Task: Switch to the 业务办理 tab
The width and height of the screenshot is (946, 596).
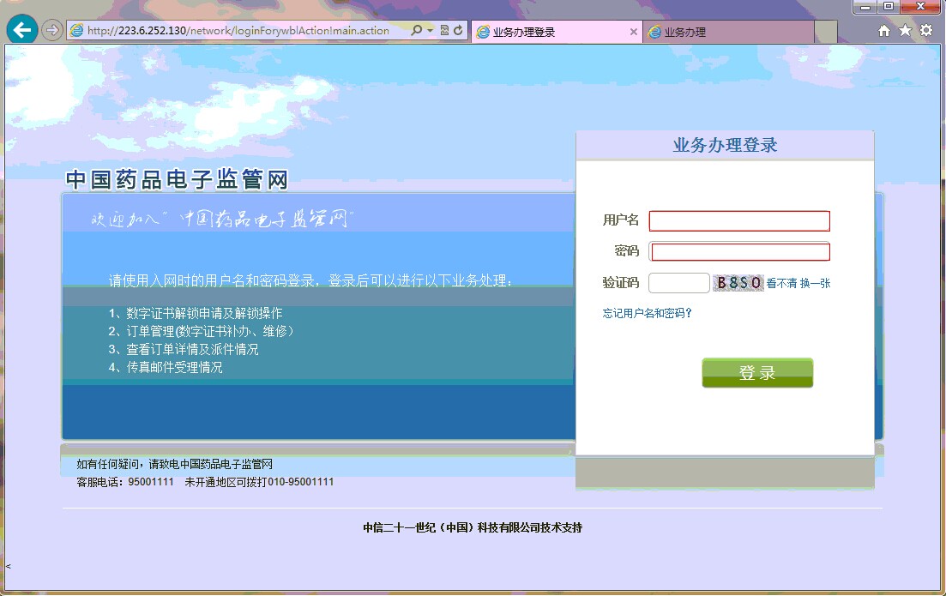Action: tap(727, 32)
